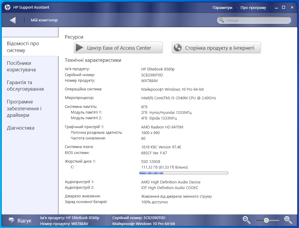Image resolution: width=299 pixels, height=228 pixels.
Task: Click the 111,32 Гб (81,33 Гб Вільно) text
Action: [165, 167]
